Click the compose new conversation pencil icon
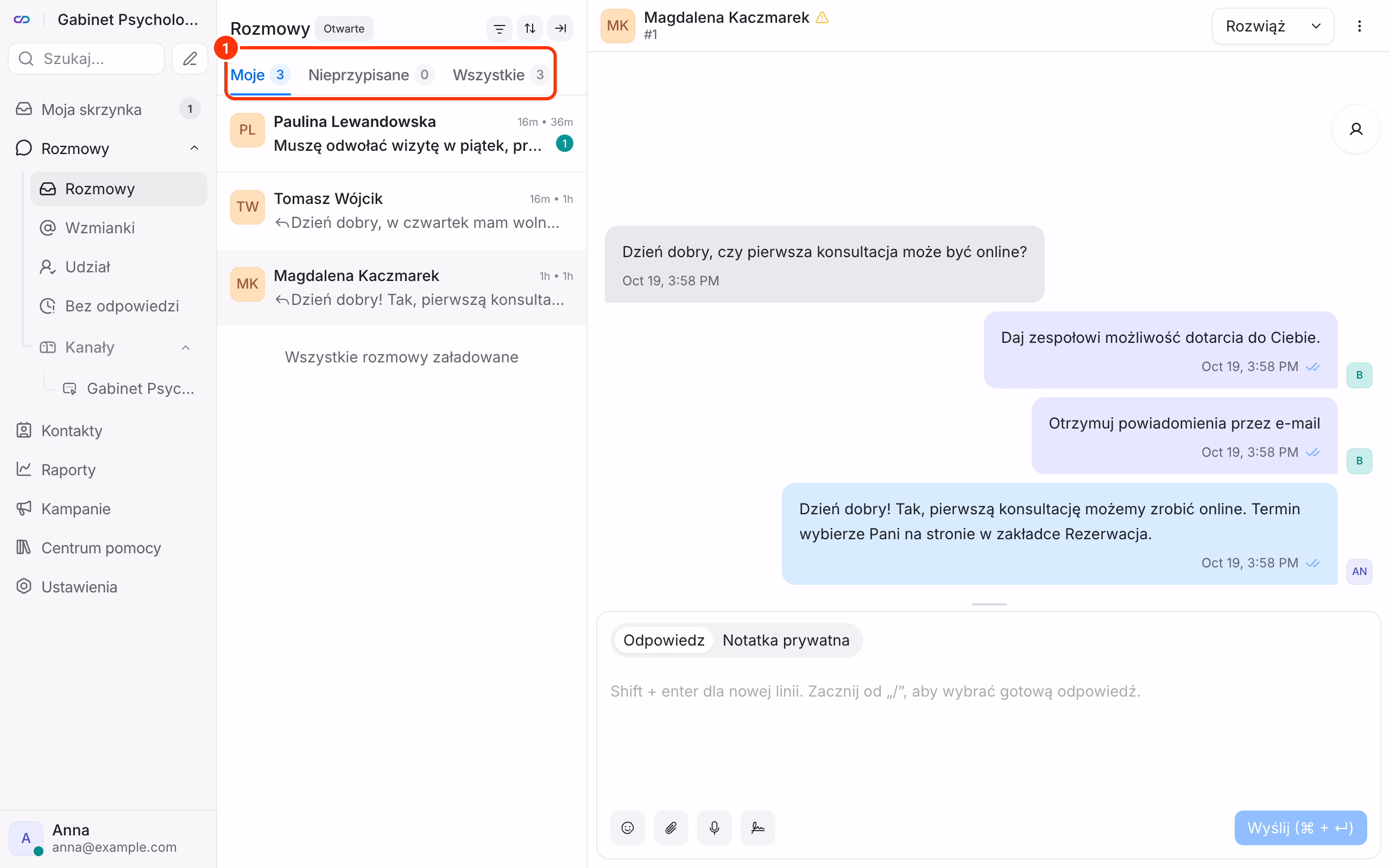The width and height of the screenshot is (1390, 868). point(190,59)
